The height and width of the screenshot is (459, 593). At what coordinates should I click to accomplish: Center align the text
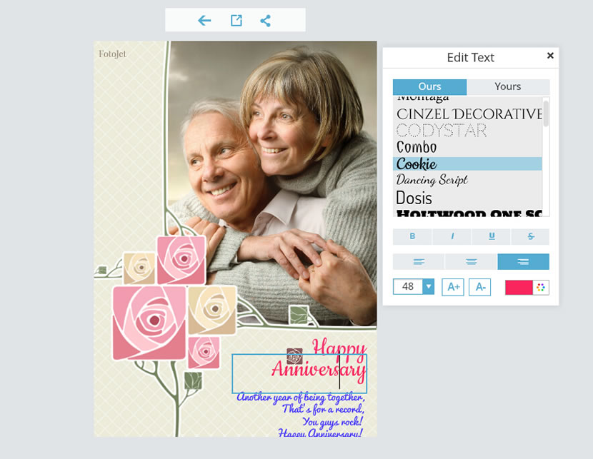(x=471, y=261)
